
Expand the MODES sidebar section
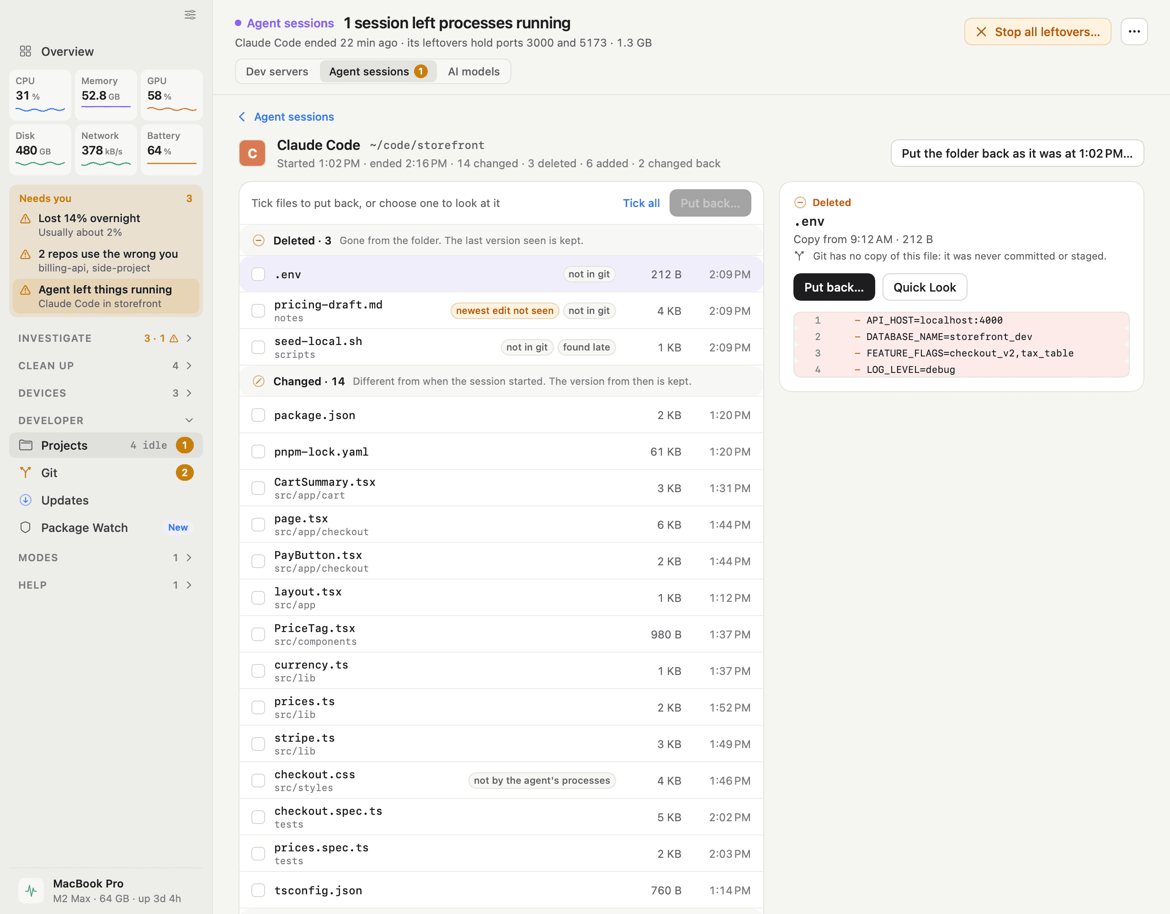[106, 557]
